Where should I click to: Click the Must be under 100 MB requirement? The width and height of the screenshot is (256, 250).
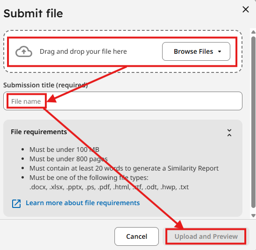tap(64, 150)
